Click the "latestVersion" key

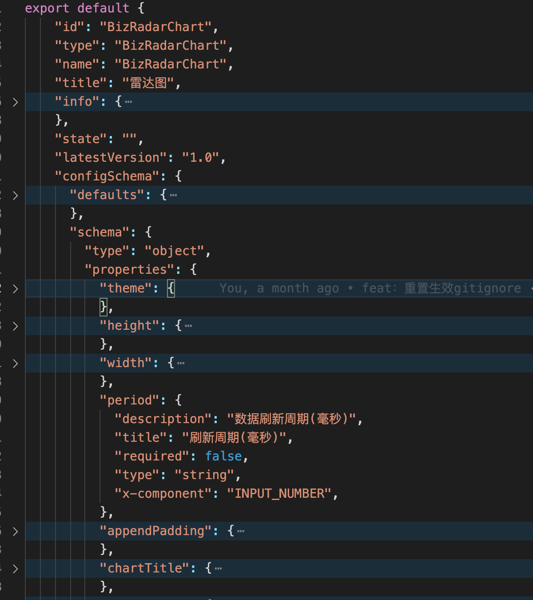[111, 158]
